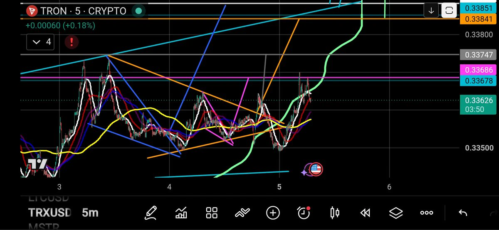The height and width of the screenshot is (230, 499).
Task: Tap the red exclamation warning icon
Action: click(x=72, y=42)
